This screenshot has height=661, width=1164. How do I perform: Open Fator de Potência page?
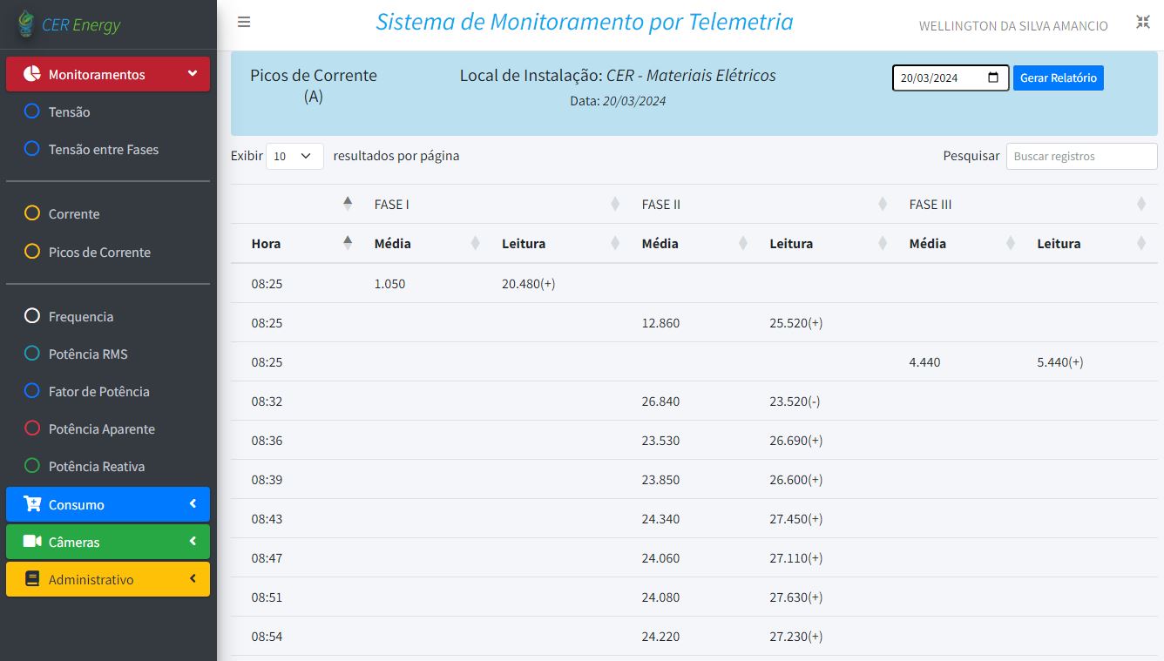point(98,391)
